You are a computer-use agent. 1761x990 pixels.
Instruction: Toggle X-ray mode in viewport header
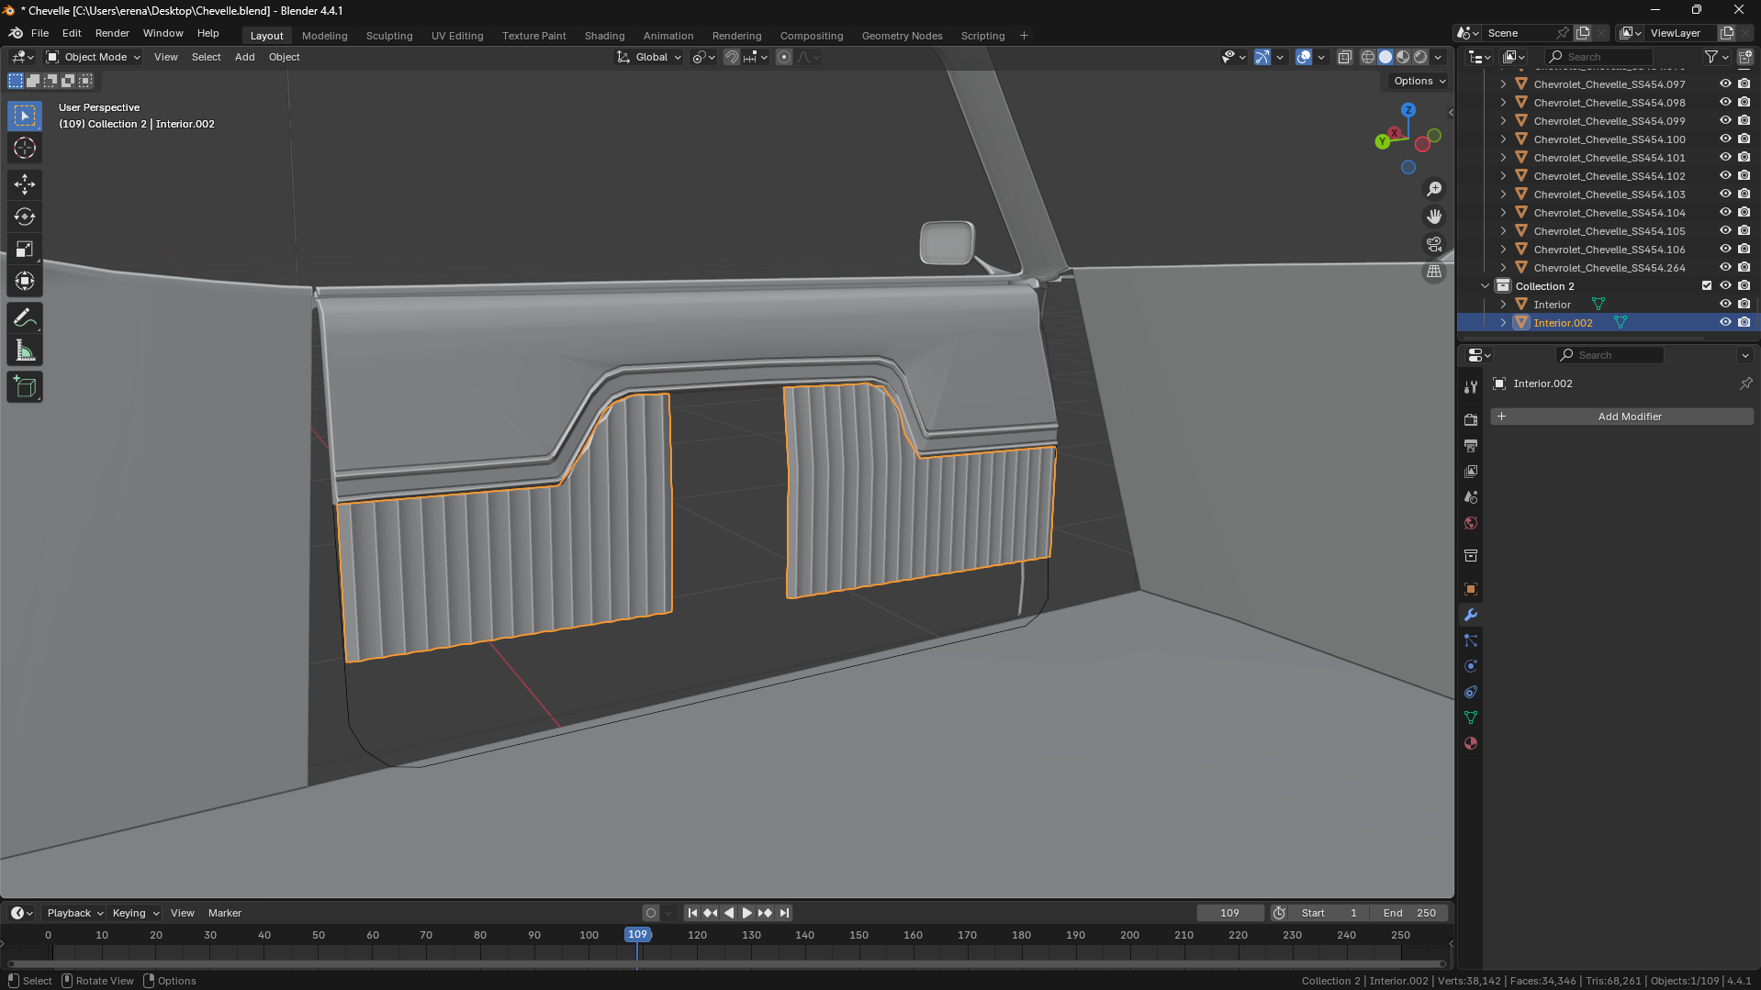(1345, 57)
